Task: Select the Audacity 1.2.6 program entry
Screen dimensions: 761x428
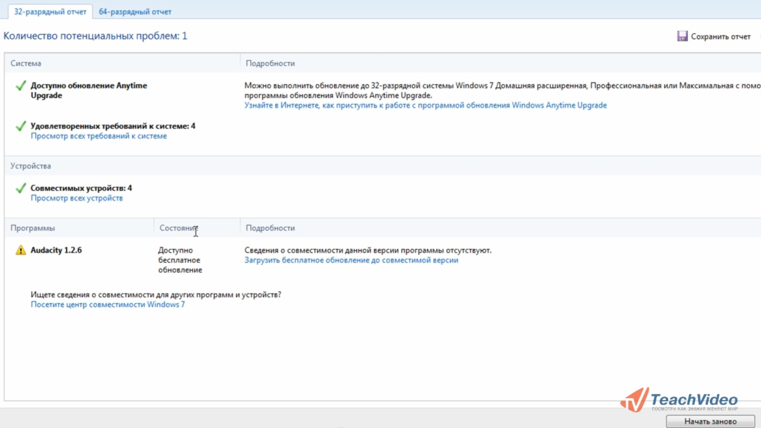Action: (56, 250)
